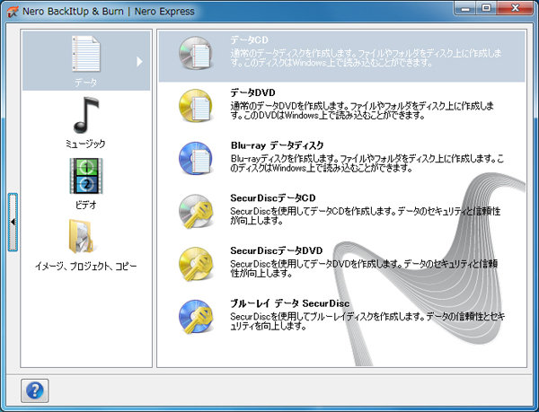This screenshot has height=412, width=539.
Task: Select the データ category label
Action: (86, 83)
